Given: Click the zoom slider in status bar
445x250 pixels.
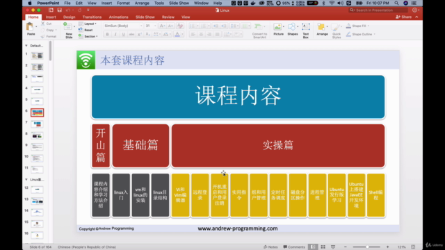Looking at the screenshot, I should (366, 247).
